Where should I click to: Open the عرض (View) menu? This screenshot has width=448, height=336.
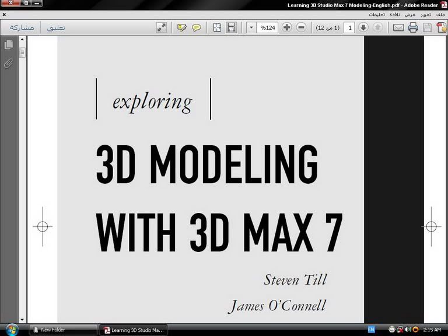tap(410, 15)
